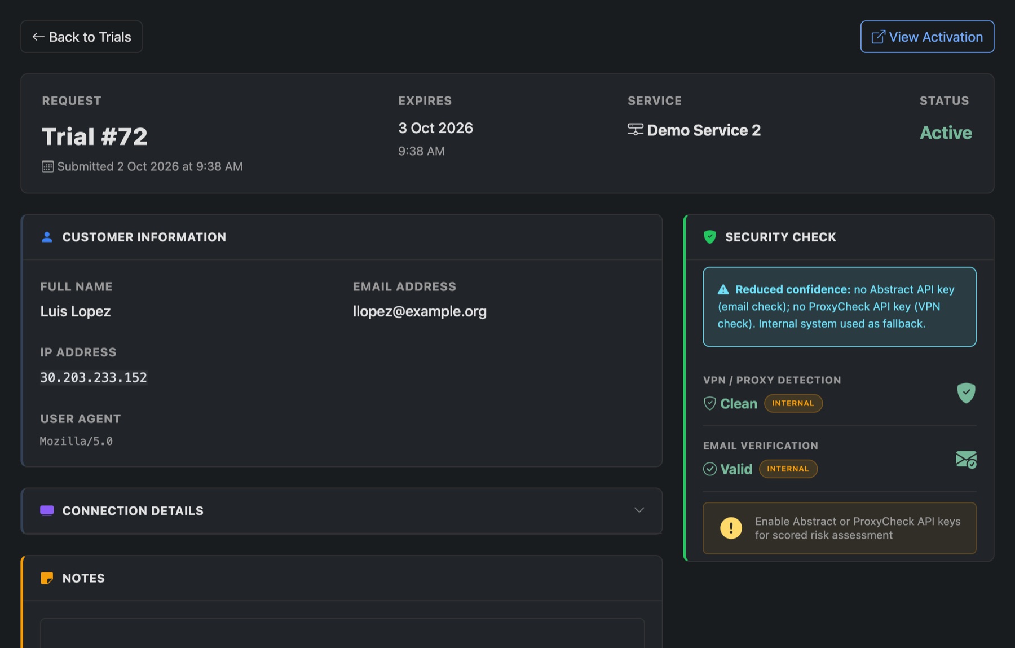Screen dimensions: 1015x648
Task: Click the Submitted 2 Oct 2026 timestamp
Action: 150,166
